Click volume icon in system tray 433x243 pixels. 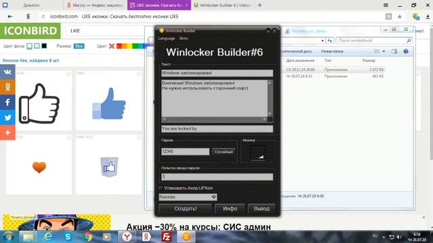click(x=399, y=237)
